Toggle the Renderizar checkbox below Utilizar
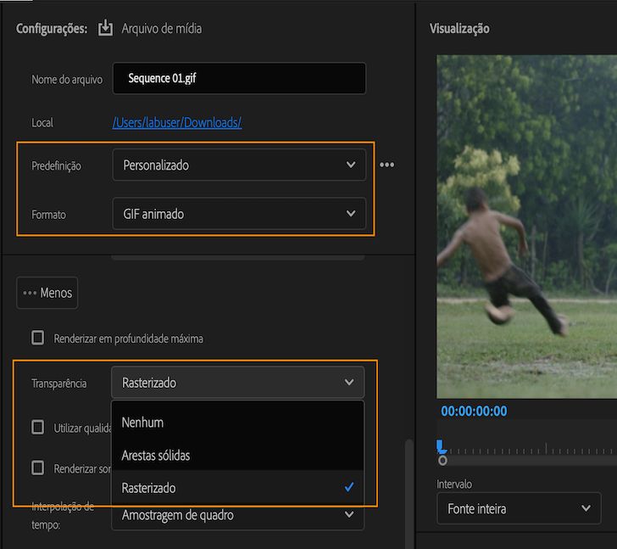Viewport: 617px width, 549px height. pos(38,468)
